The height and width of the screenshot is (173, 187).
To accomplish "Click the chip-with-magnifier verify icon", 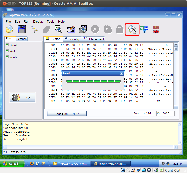I will [83, 29].
